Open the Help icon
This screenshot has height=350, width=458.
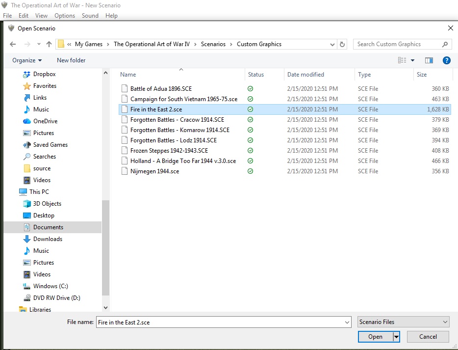(446, 60)
